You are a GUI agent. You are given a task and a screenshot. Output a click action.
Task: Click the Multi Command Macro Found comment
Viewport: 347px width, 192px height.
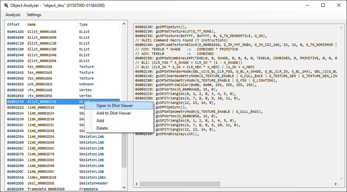(x=182, y=40)
